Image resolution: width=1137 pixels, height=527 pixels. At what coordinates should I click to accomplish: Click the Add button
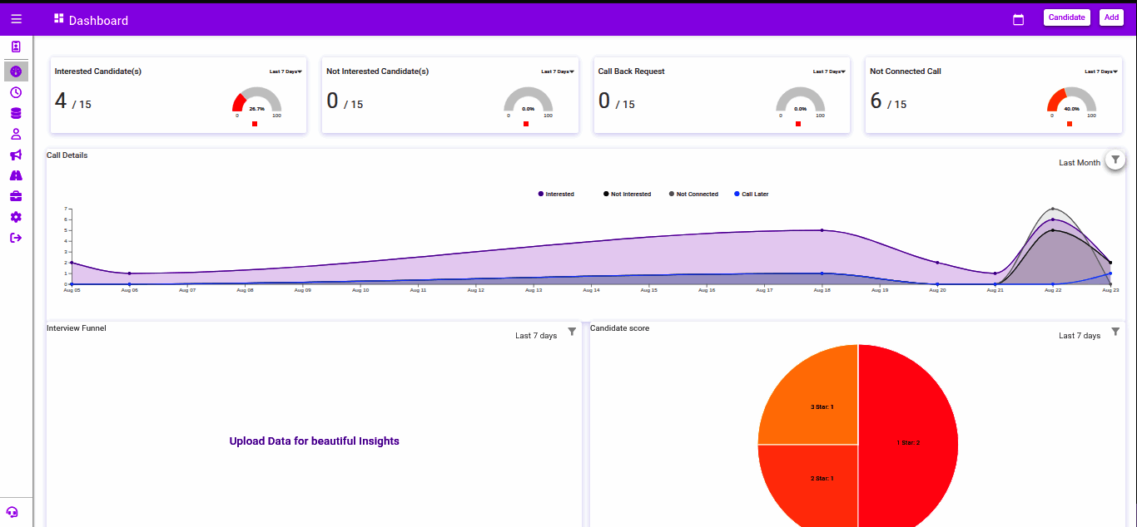coord(1111,17)
